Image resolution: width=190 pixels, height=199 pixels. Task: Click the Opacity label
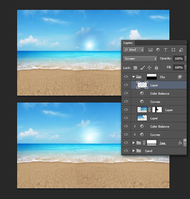click(166, 58)
